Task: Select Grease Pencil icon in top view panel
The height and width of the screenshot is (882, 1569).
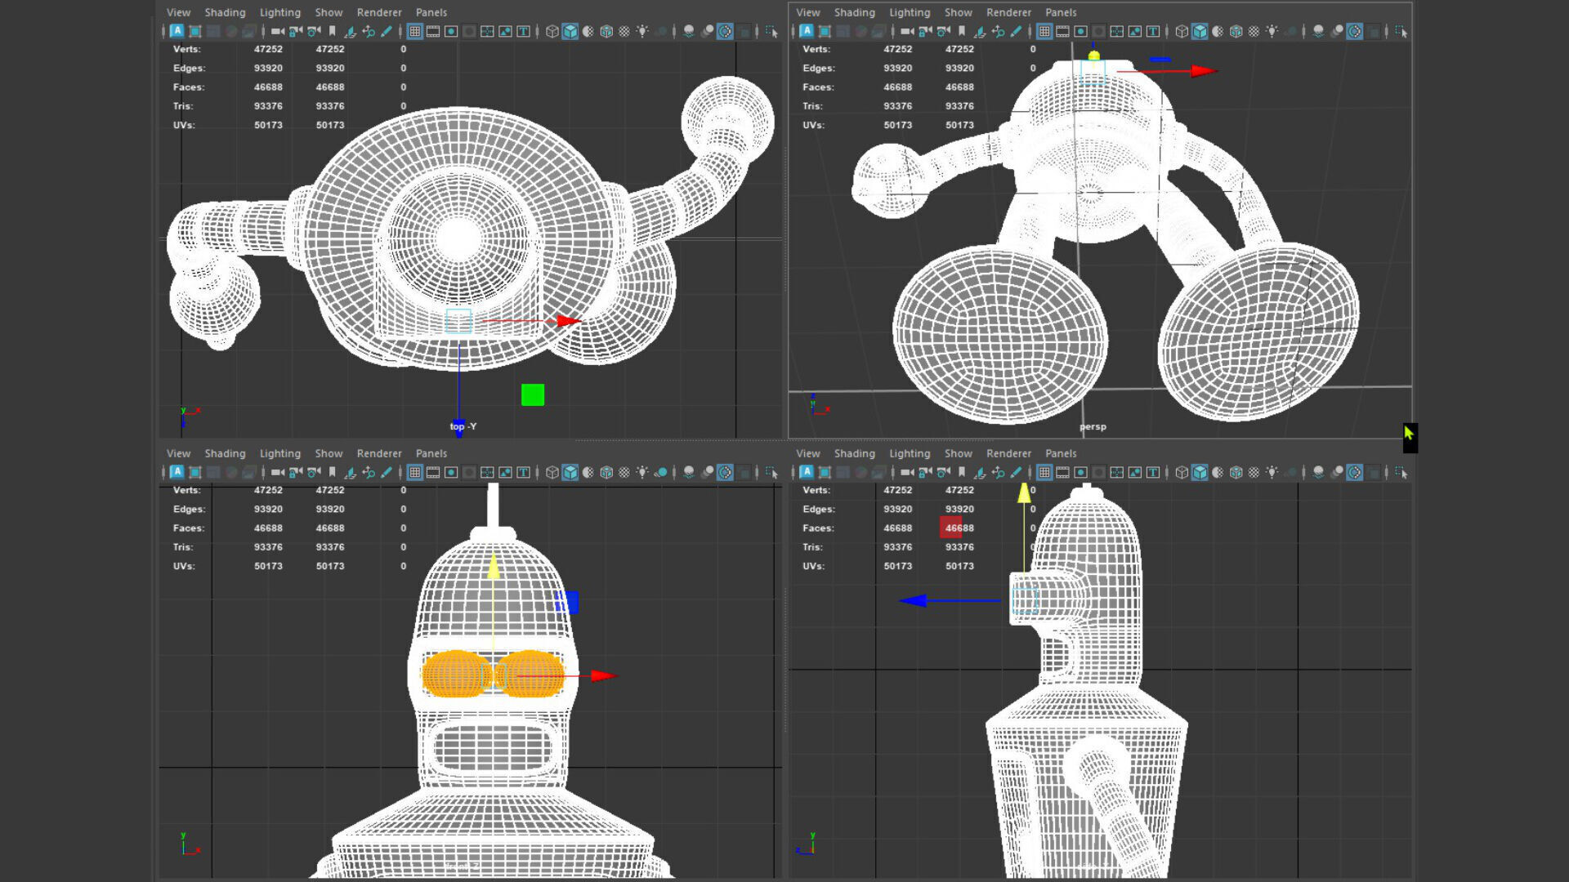Action: (x=387, y=32)
